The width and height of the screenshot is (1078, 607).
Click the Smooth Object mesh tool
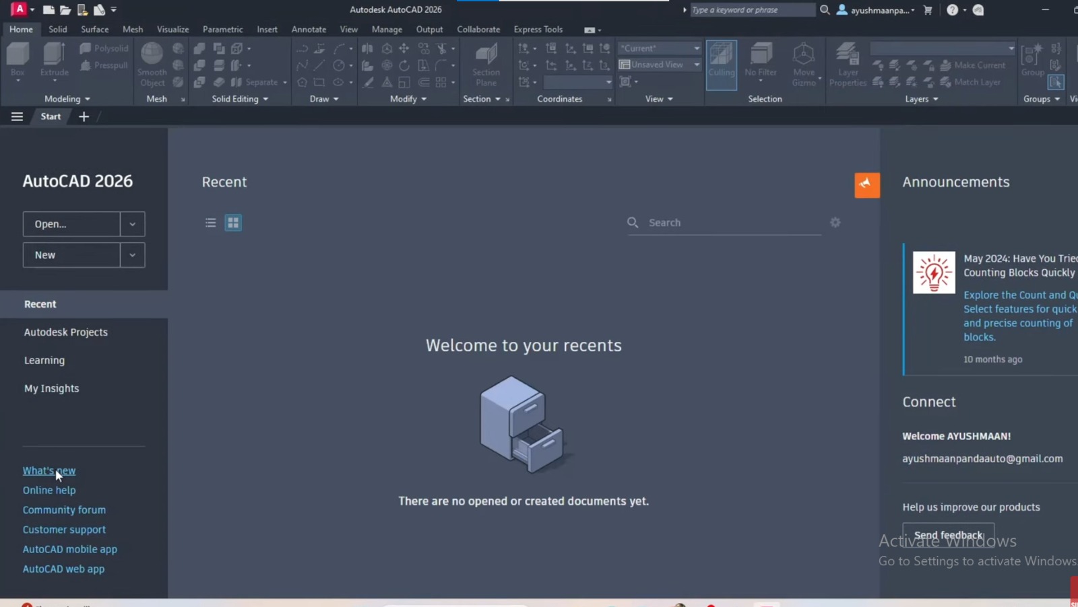(x=152, y=65)
